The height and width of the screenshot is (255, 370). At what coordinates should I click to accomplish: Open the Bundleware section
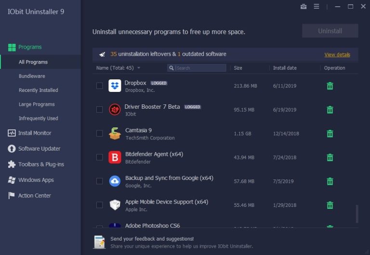pos(31,76)
